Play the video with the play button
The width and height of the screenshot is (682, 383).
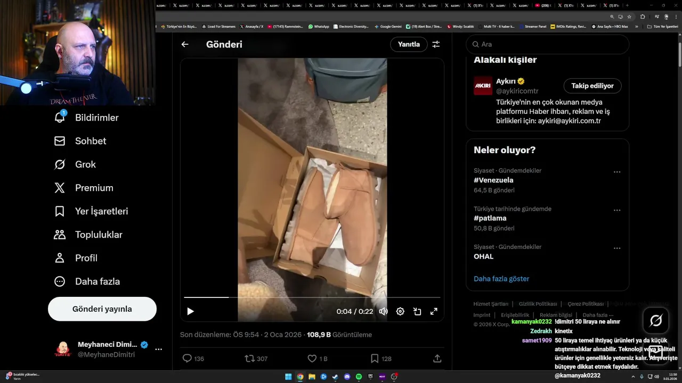(190, 312)
